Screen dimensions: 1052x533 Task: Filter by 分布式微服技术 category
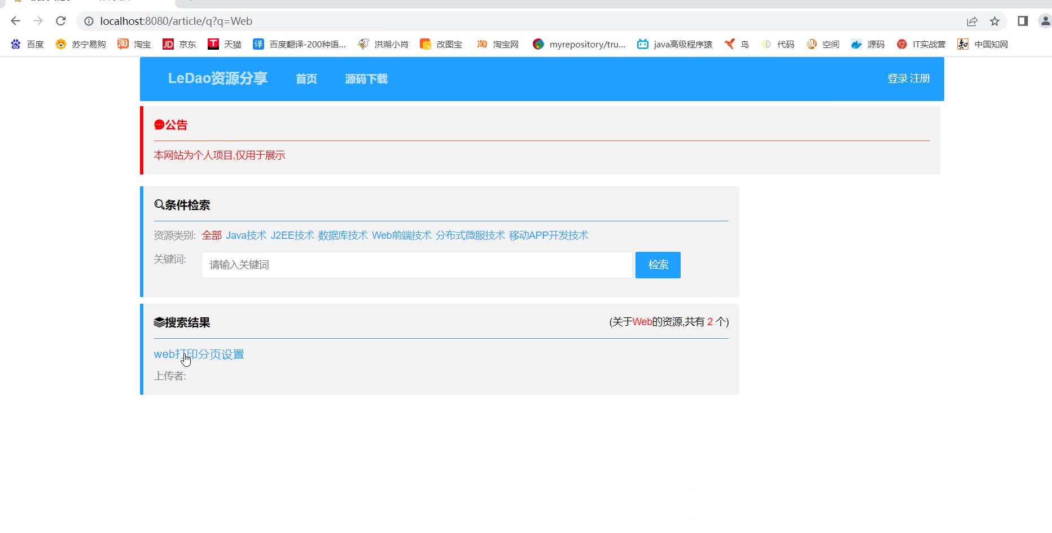pyautogui.click(x=470, y=235)
